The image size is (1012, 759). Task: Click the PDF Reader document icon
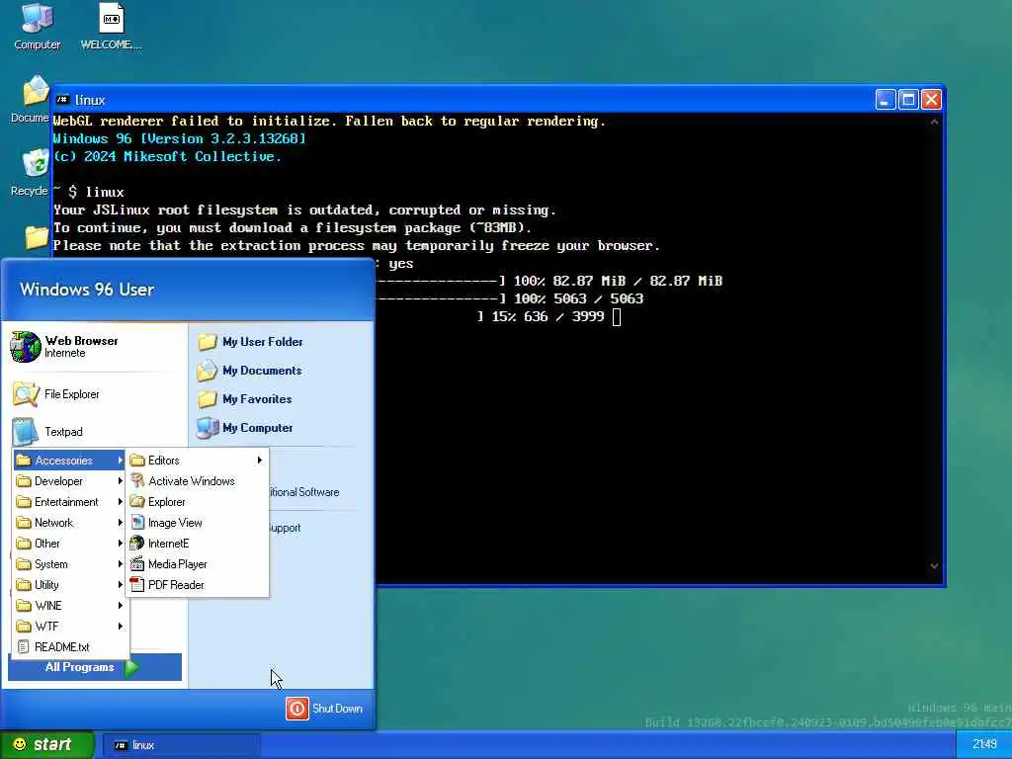[x=136, y=584]
